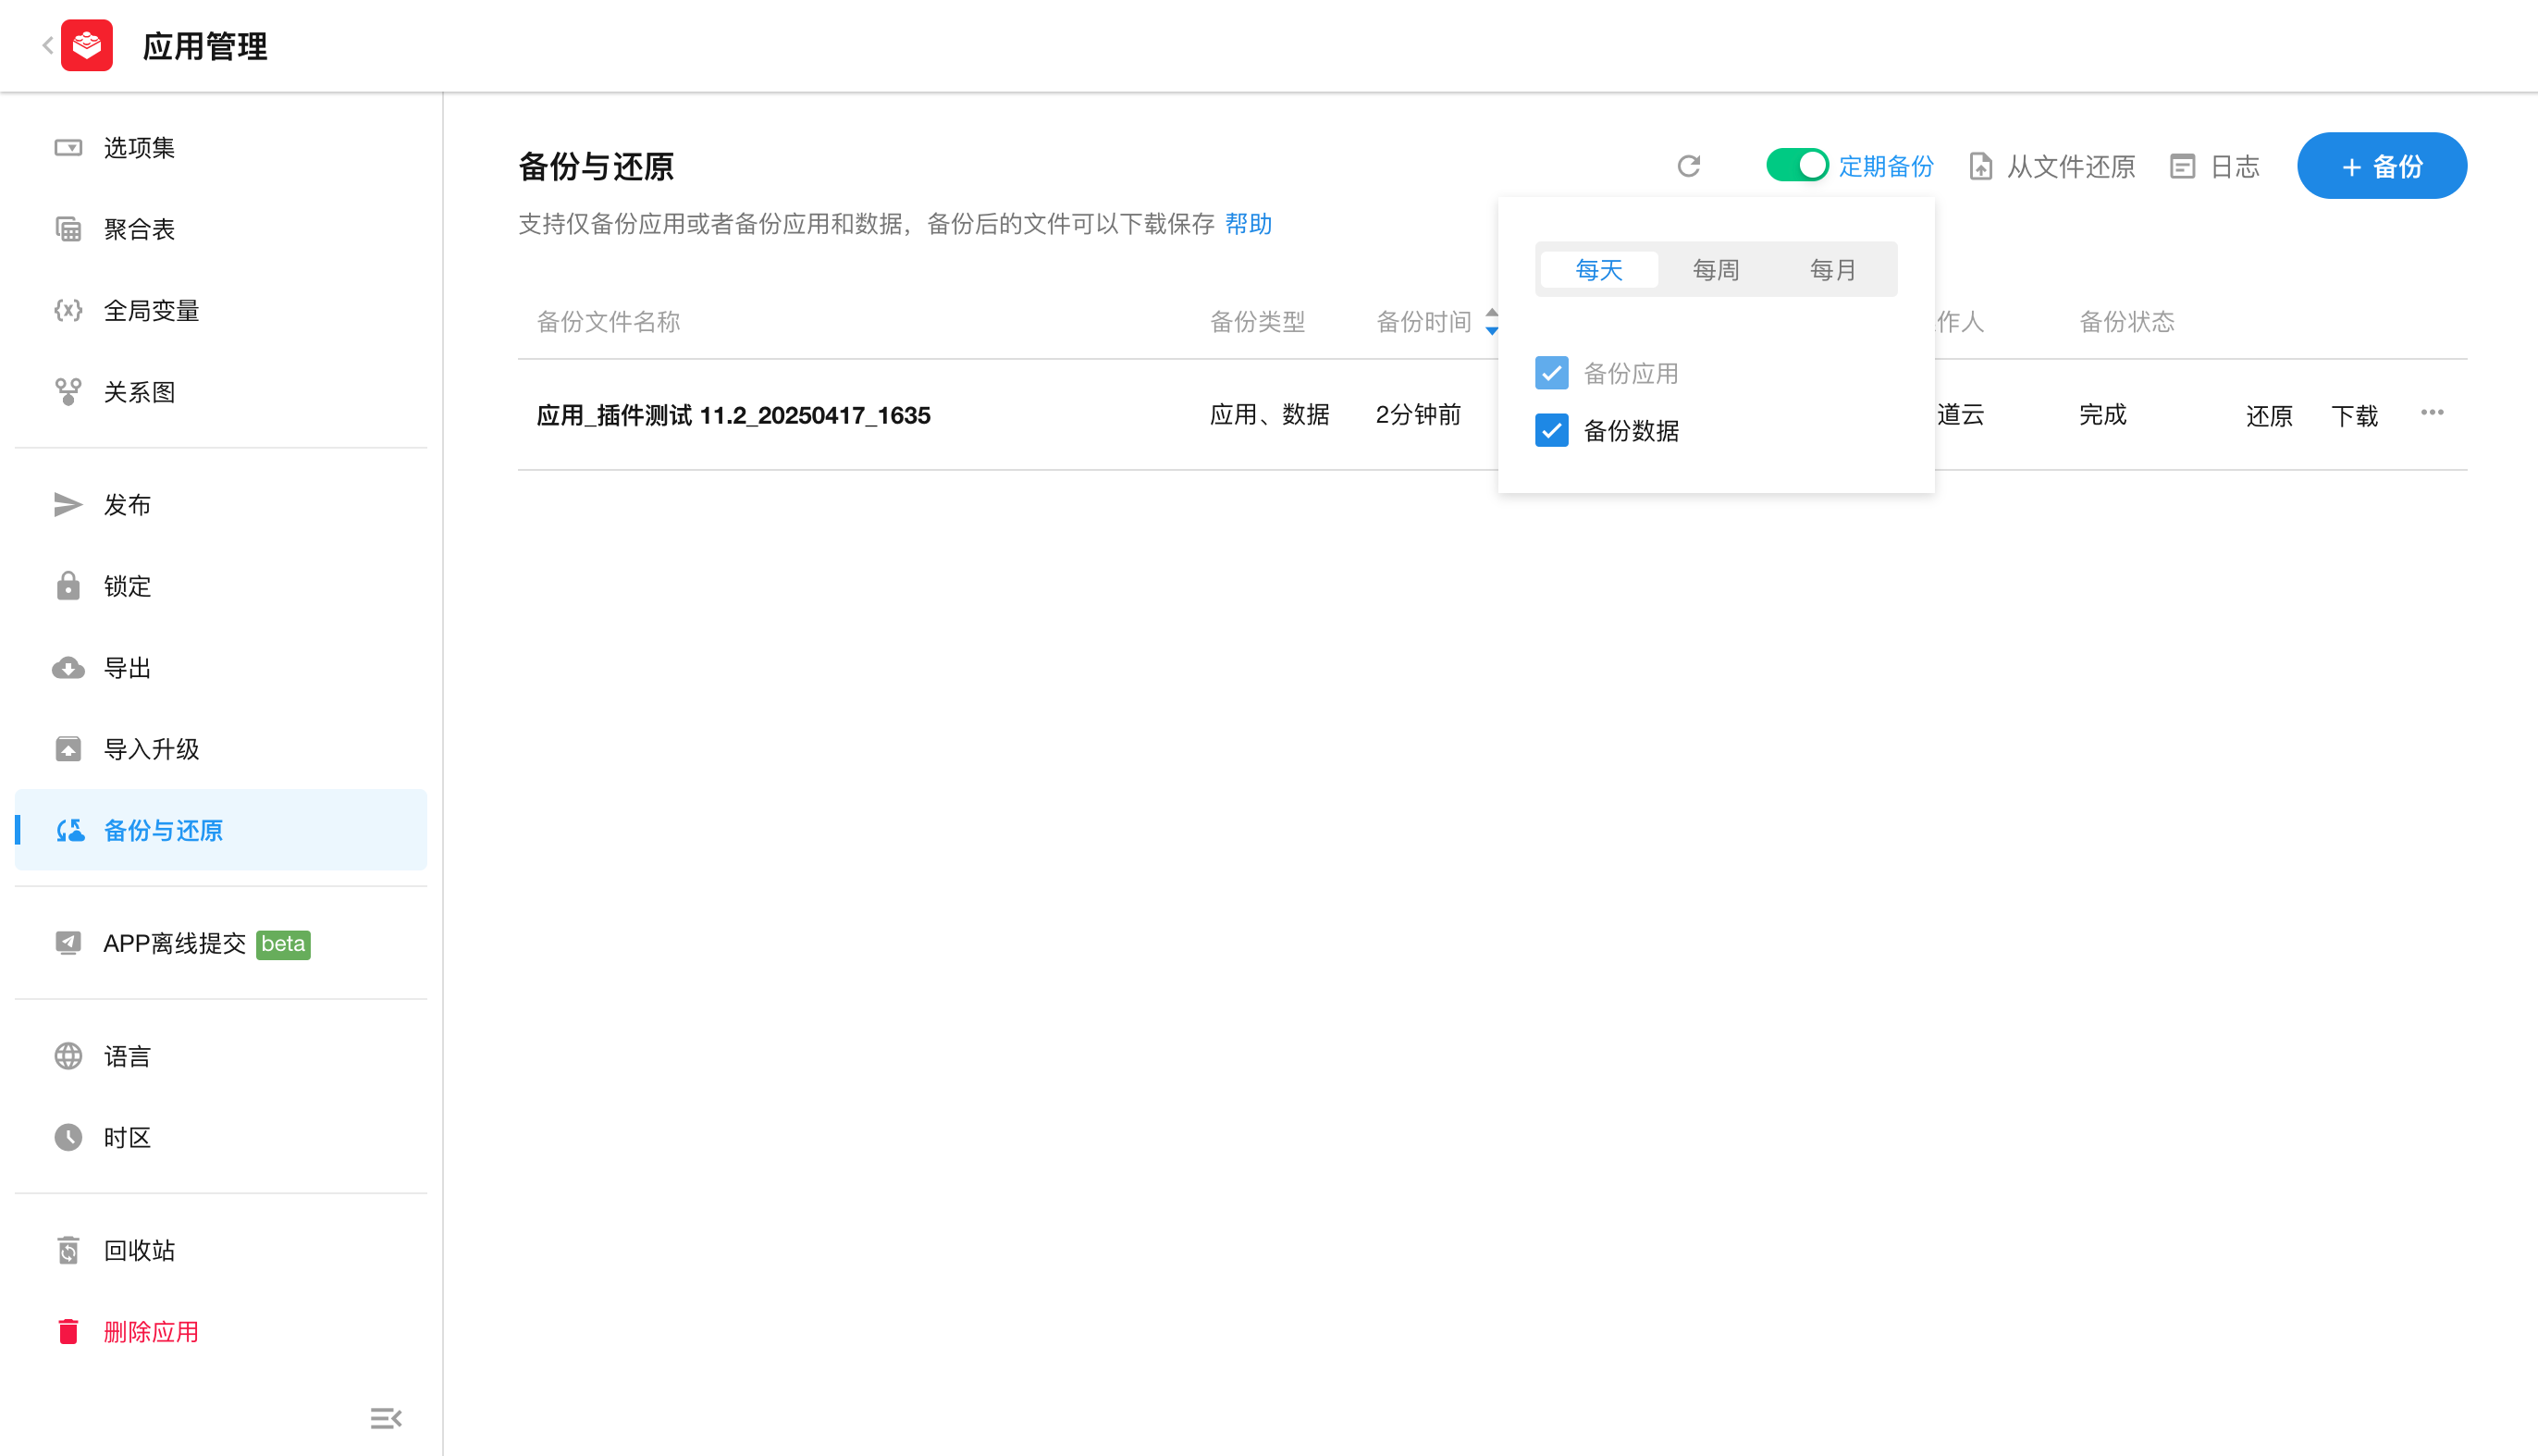Click the 完成 status cell
The height and width of the screenshot is (1456, 2538).
2102,415
